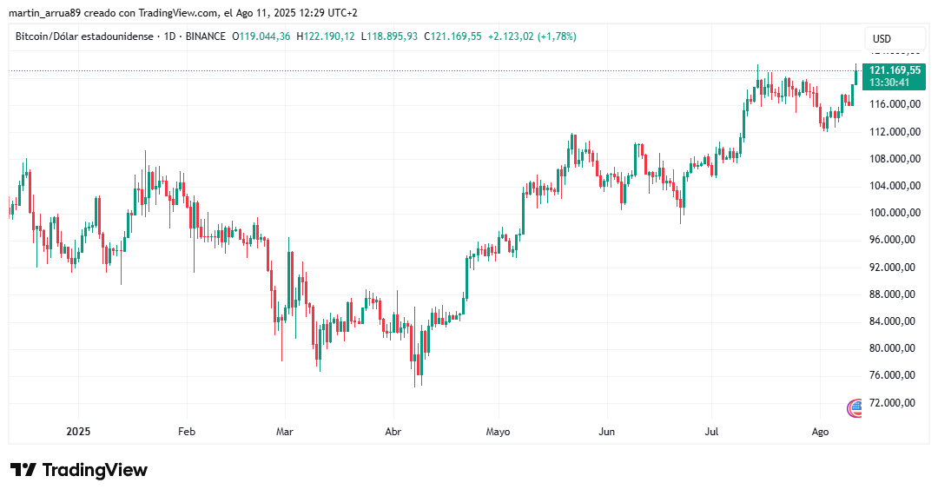Image resolution: width=938 pixels, height=496 pixels.
Task: Click the US flag economic event icon
Action: click(855, 407)
